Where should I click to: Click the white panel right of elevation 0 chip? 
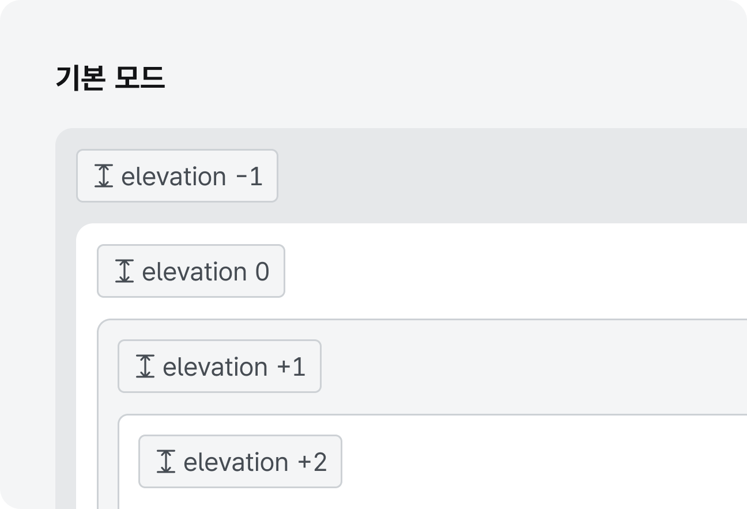pyautogui.click(x=515, y=271)
